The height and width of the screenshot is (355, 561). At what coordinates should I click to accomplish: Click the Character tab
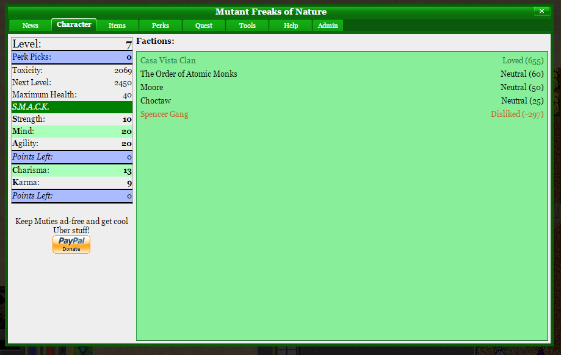coord(74,24)
